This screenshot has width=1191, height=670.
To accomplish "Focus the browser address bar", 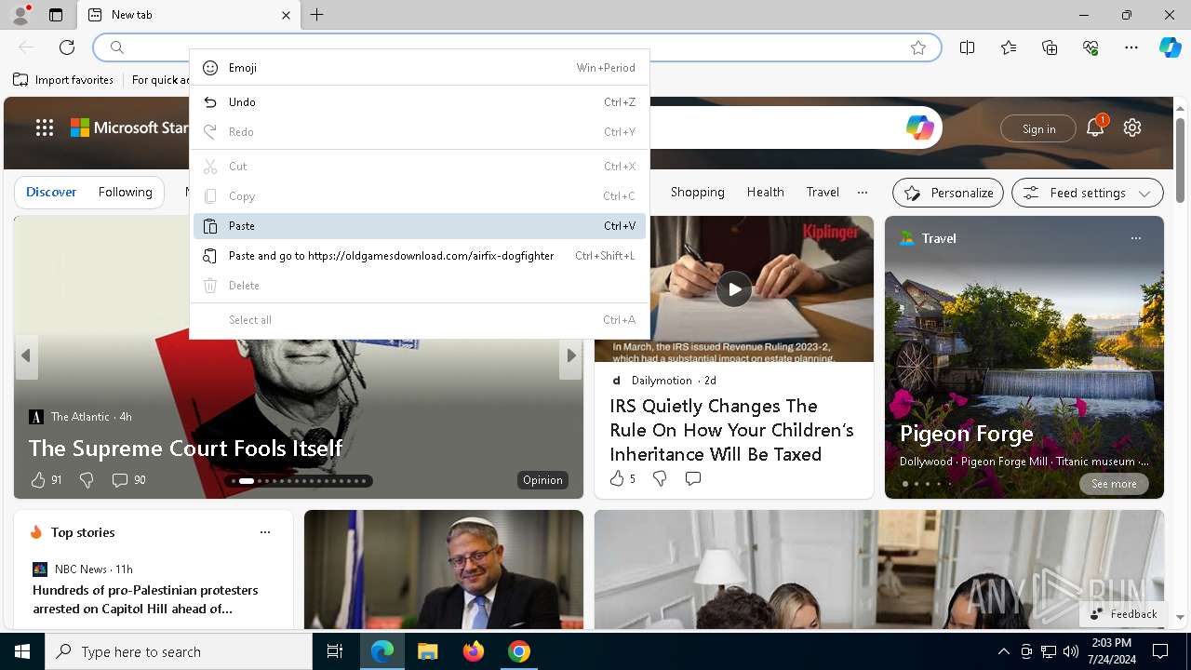I will (x=516, y=47).
